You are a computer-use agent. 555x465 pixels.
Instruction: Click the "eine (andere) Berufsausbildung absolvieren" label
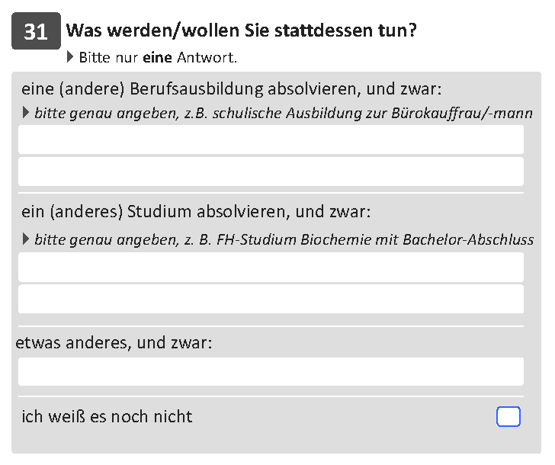coord(232,89)
